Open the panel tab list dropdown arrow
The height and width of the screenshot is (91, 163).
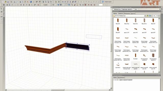(160, 9)
